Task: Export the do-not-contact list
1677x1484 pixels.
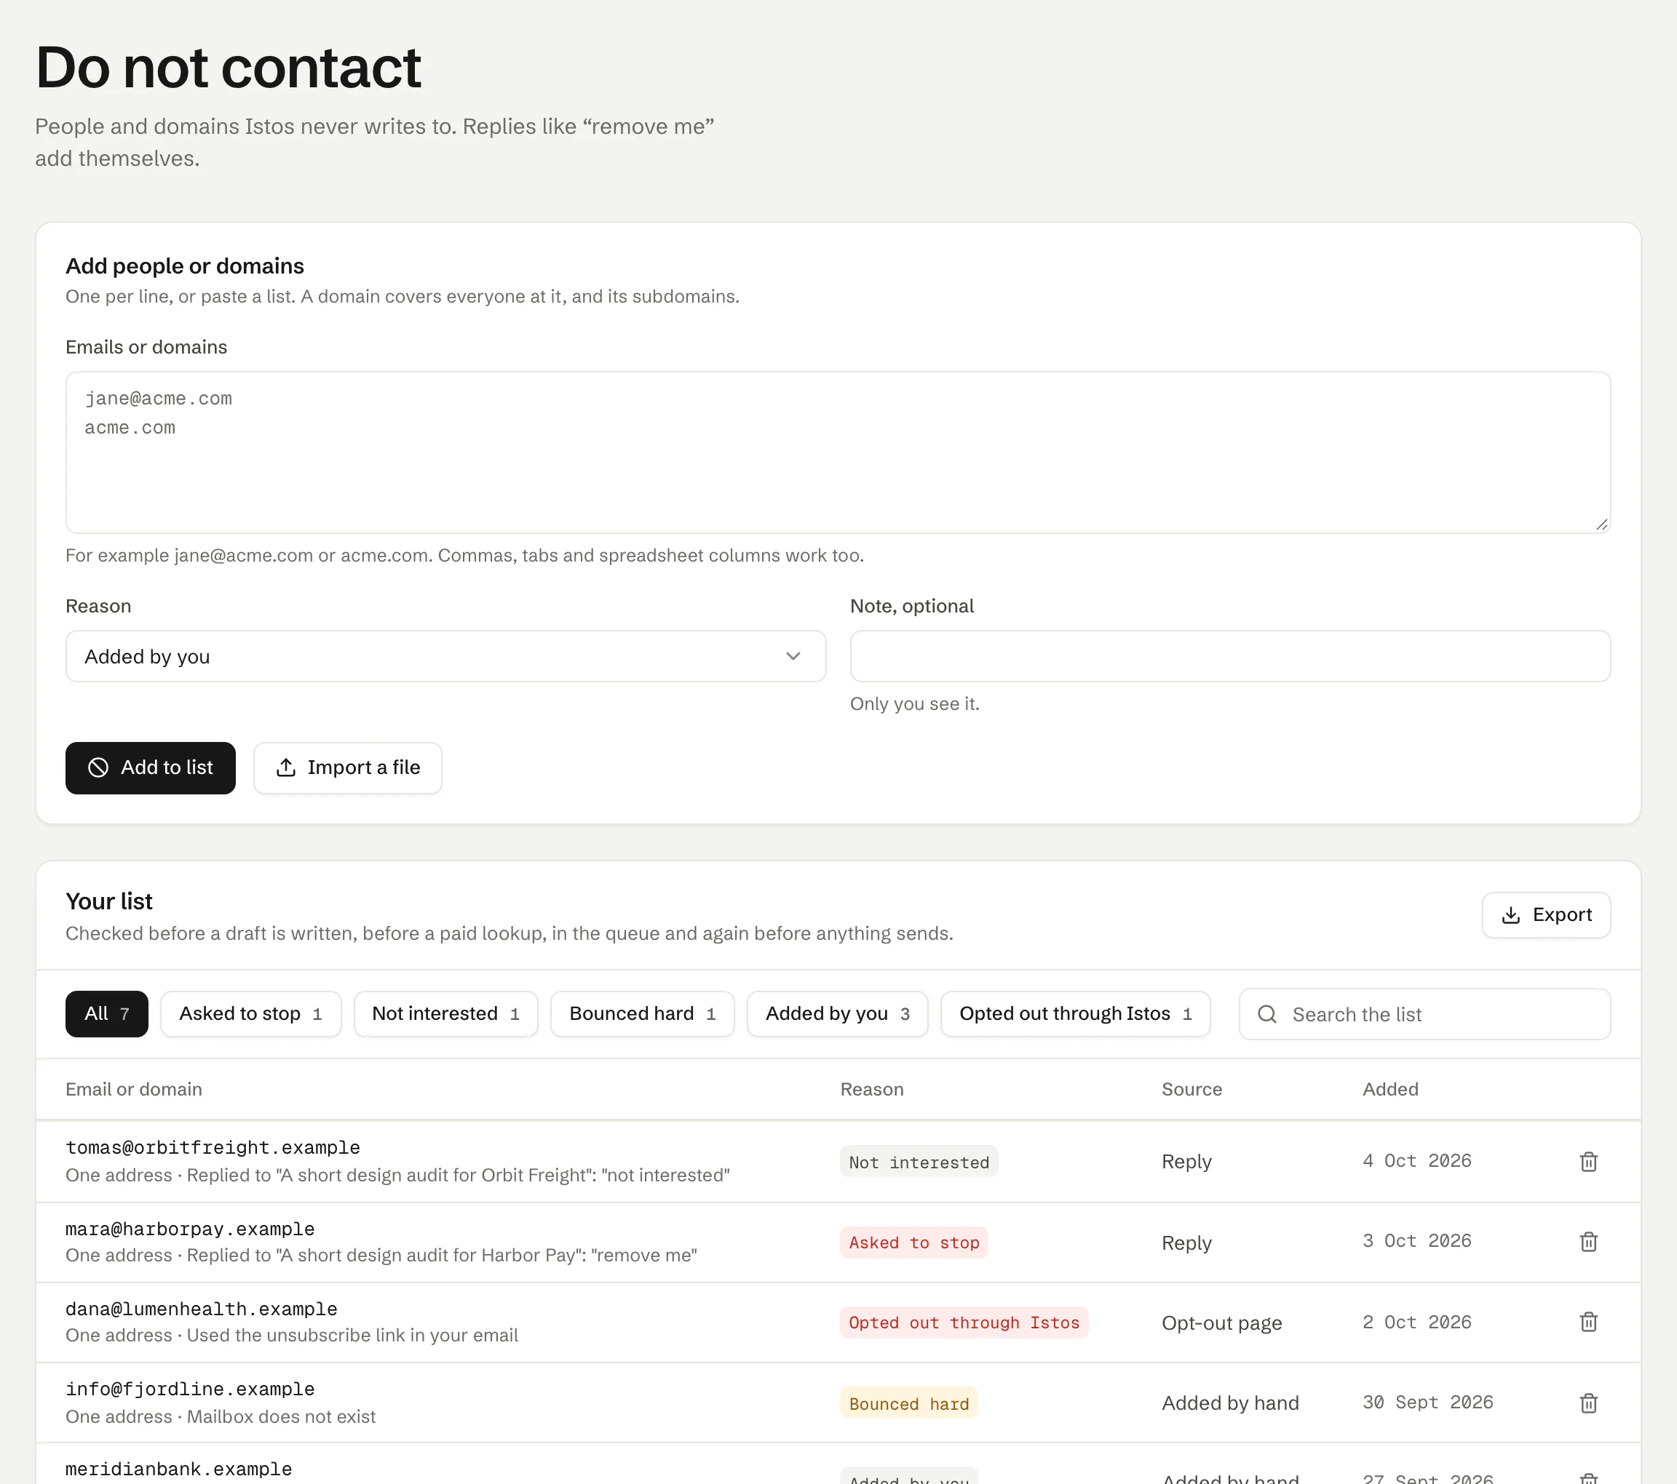Action: [x=1546, y=915]
